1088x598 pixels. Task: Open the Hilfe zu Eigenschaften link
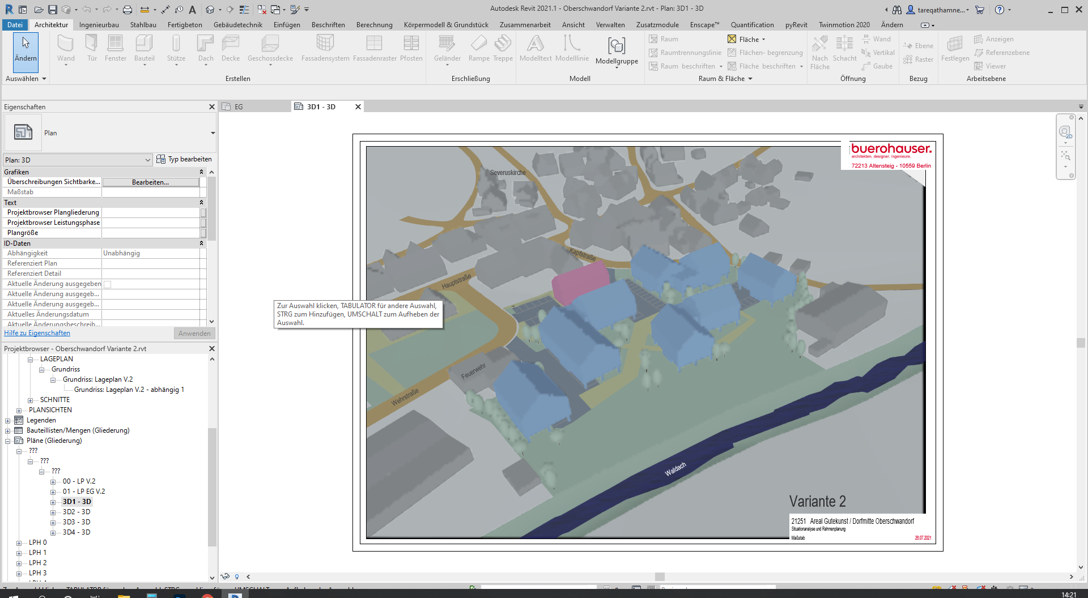pos(37,333)
